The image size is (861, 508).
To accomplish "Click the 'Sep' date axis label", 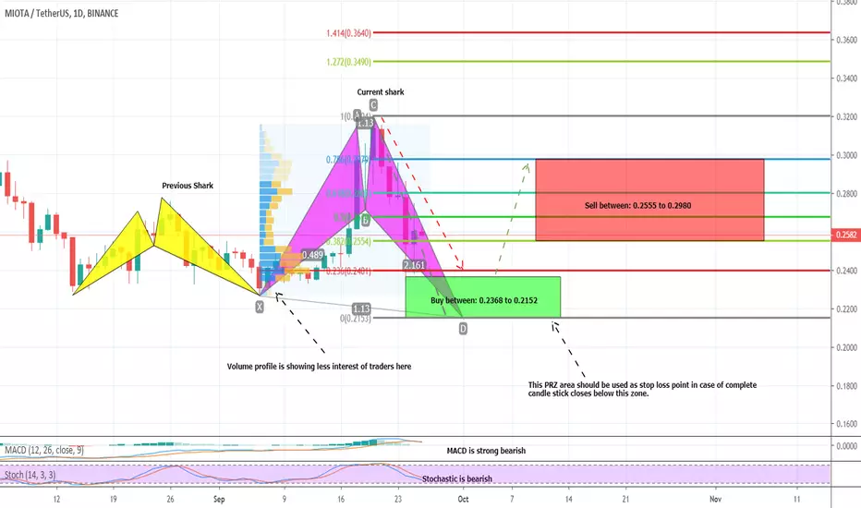I will click(x=219, y=499).
